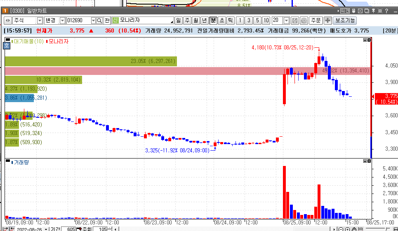The height and width of the screenshot is (231, 398).
Task: Click the pink 49.02% volume profile bar
Action: click(x=187, y=71)
